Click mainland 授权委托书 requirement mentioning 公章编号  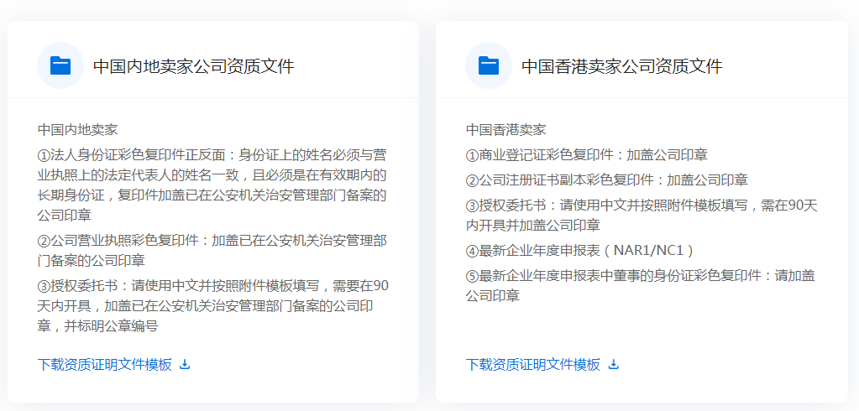[x=212, y=305]
